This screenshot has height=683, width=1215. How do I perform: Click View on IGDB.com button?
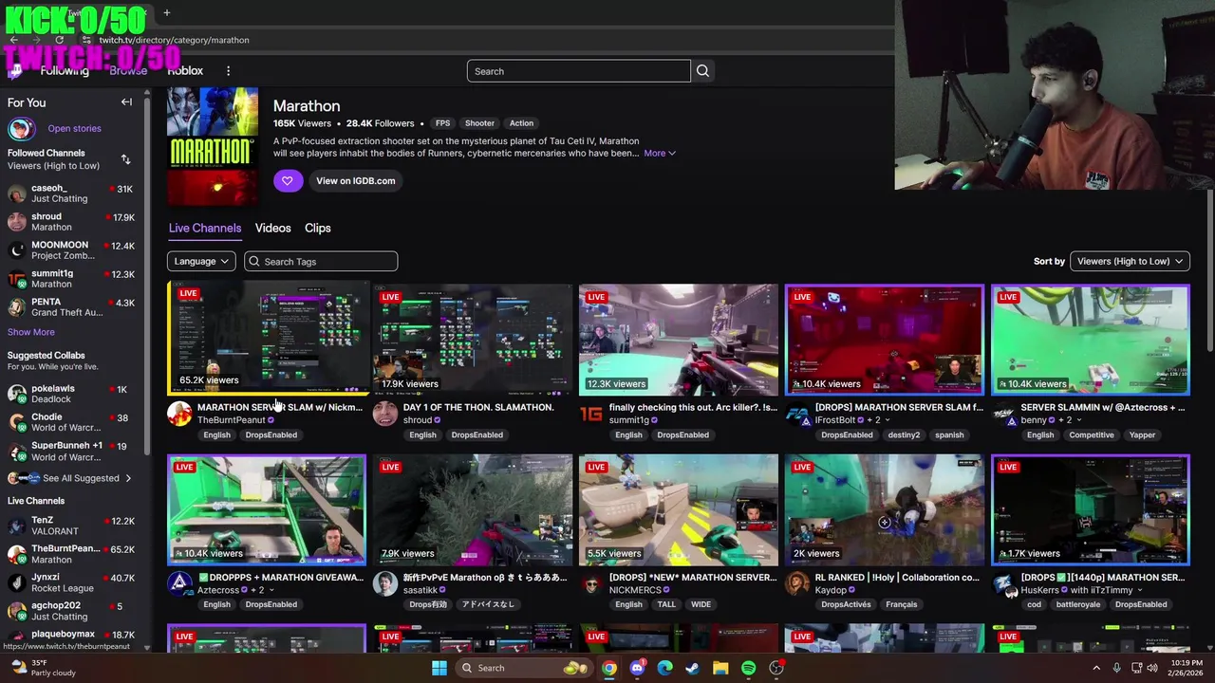click(x=356, y=181)
